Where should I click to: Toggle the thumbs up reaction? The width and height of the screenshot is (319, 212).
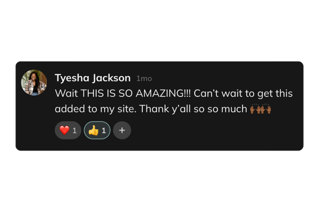click(97, 130)
